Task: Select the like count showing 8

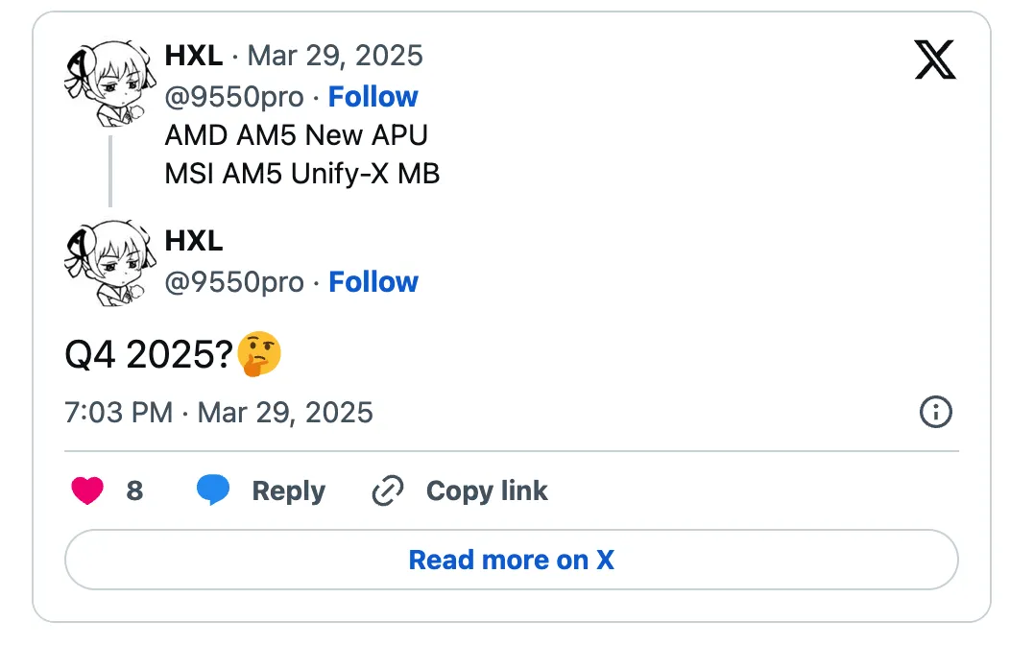Action: pos(136,490)
